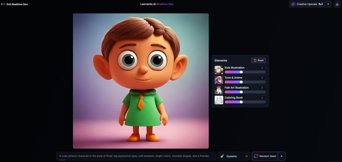Click the token cost icon next to 8
The height and width of the screenshot is (162, 342).
click(x=320, y=4)
